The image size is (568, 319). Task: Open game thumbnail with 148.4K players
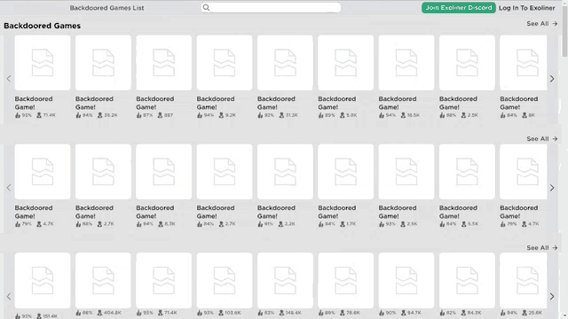point(285,281)
